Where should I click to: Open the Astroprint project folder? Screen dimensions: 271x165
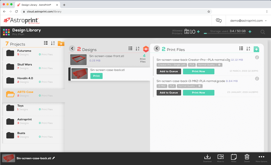pos(34,123)
